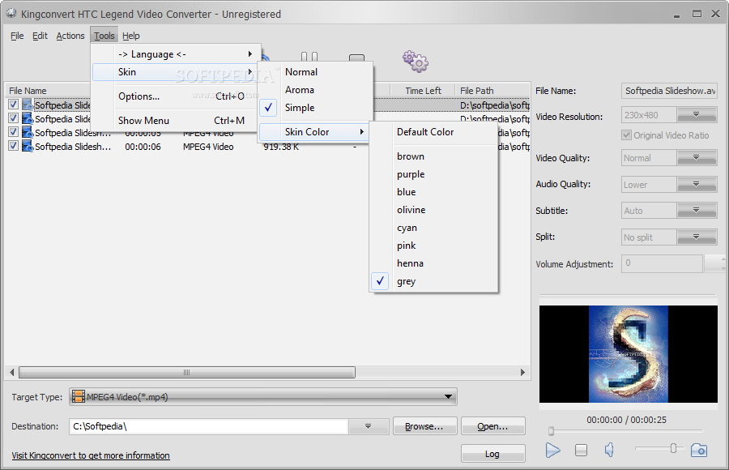Viewport: 729px width, 470px height.
Task: Click the play button under the preview
Action: (x=552, y=450)
